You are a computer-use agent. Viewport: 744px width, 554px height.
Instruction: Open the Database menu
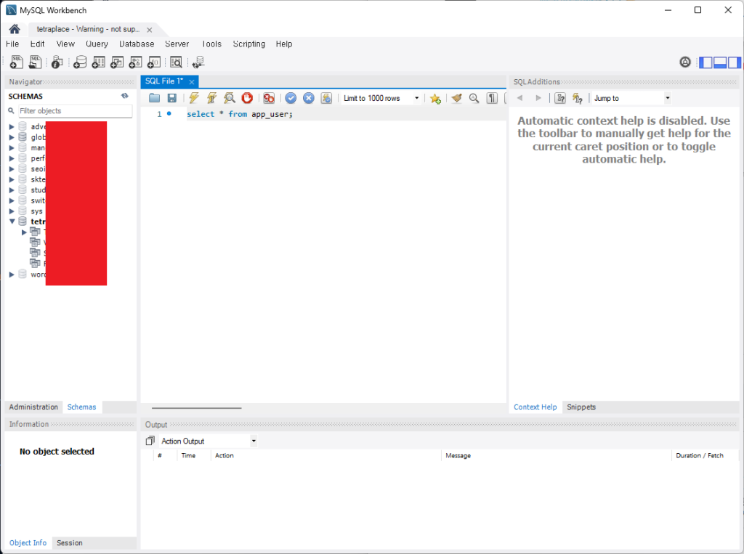tap(137, 44)
